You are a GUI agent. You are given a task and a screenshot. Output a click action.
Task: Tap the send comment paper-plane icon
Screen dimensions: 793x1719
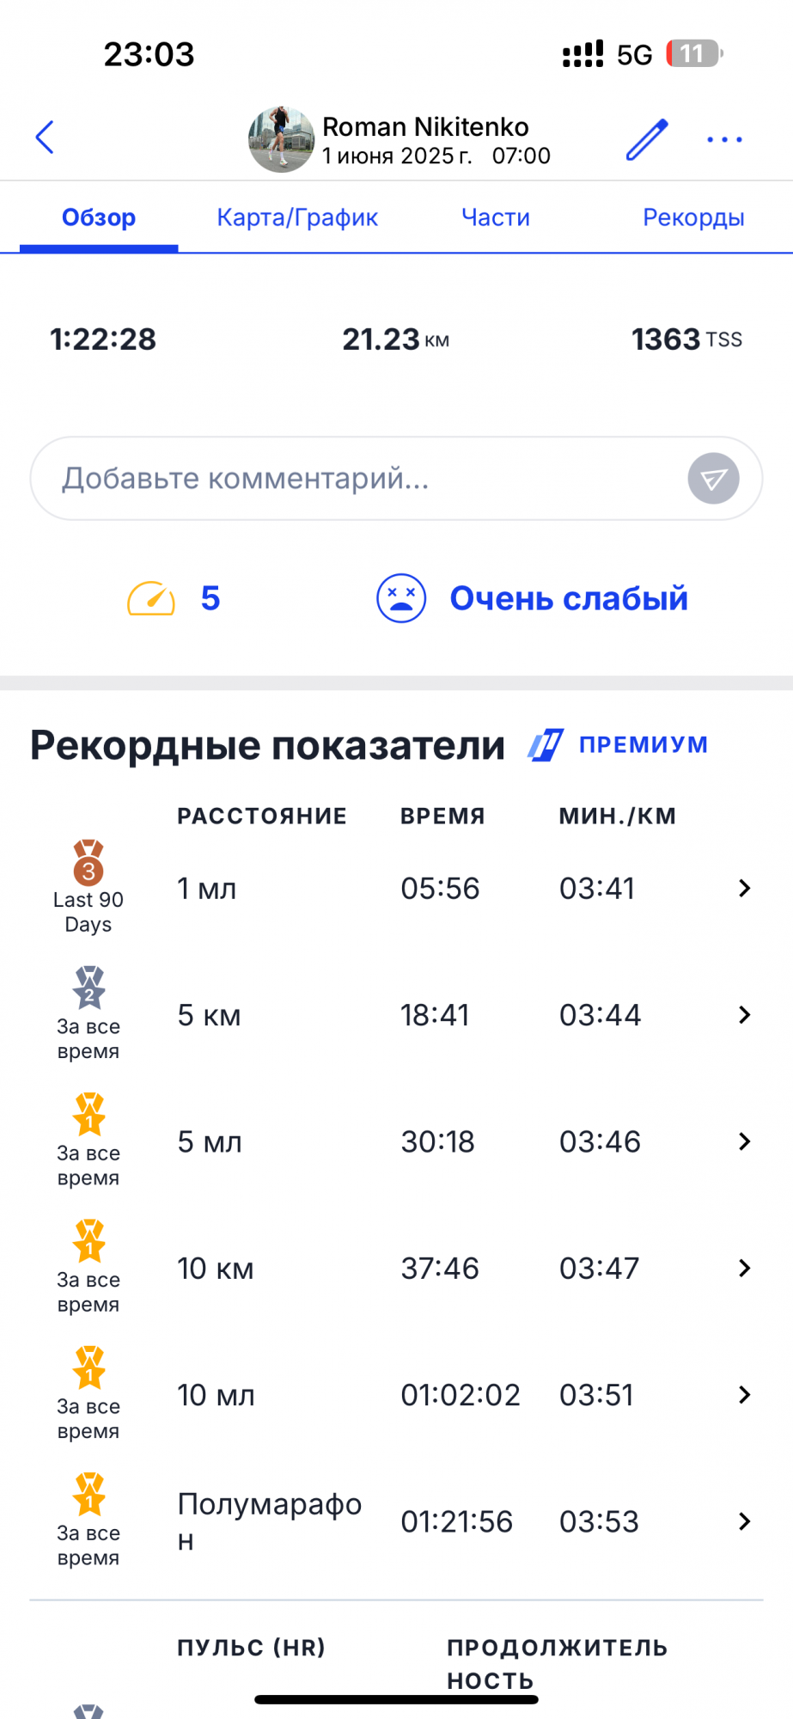coord(713,479)
